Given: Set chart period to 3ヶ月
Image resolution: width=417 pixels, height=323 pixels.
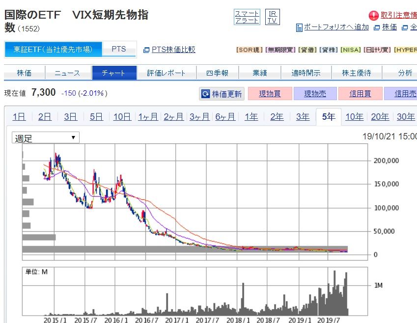Looking at the screenshot, I should [x=199, y=117].
